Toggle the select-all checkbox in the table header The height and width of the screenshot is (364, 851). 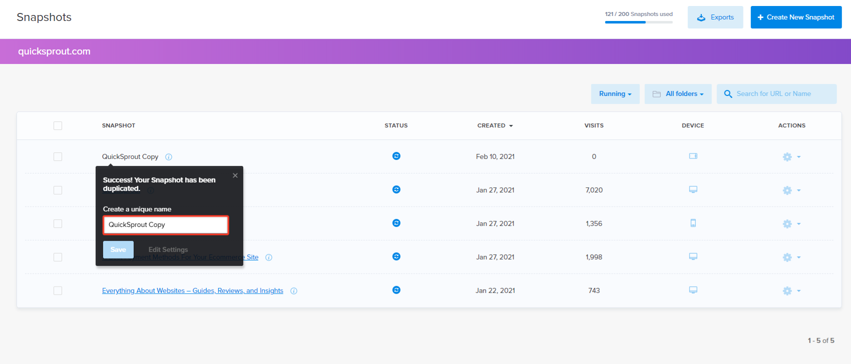point(58,125)
